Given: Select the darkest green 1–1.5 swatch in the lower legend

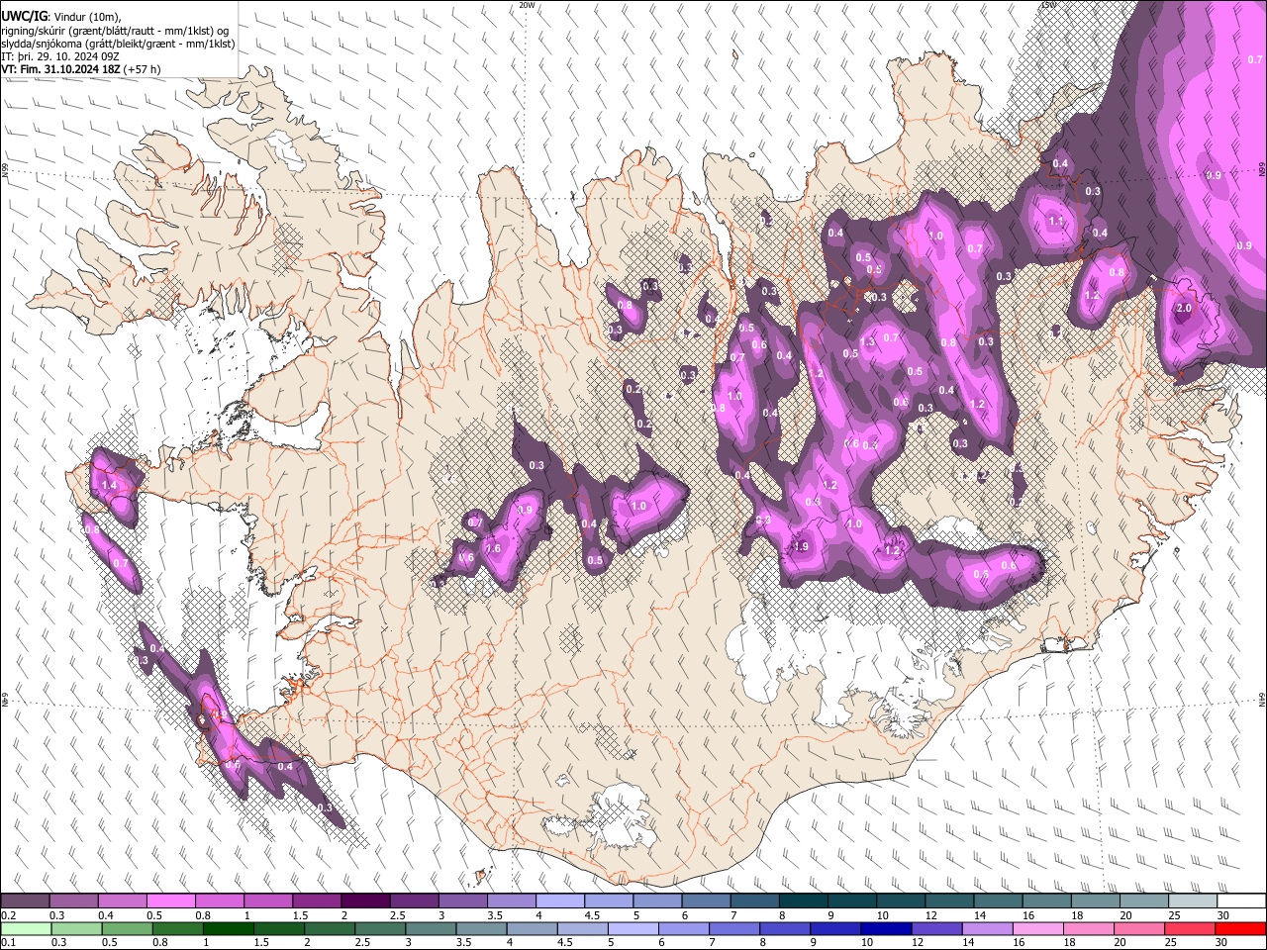Looking at the screenshot, I should click(228, 928).
